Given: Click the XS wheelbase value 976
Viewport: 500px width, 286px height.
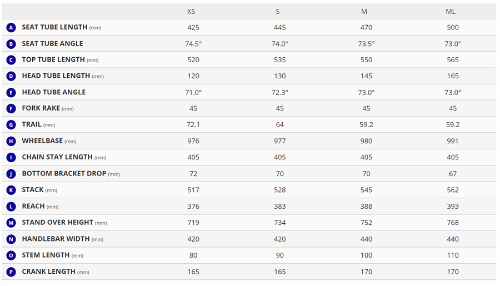Looking at the screenshot, I should [193, 141].
